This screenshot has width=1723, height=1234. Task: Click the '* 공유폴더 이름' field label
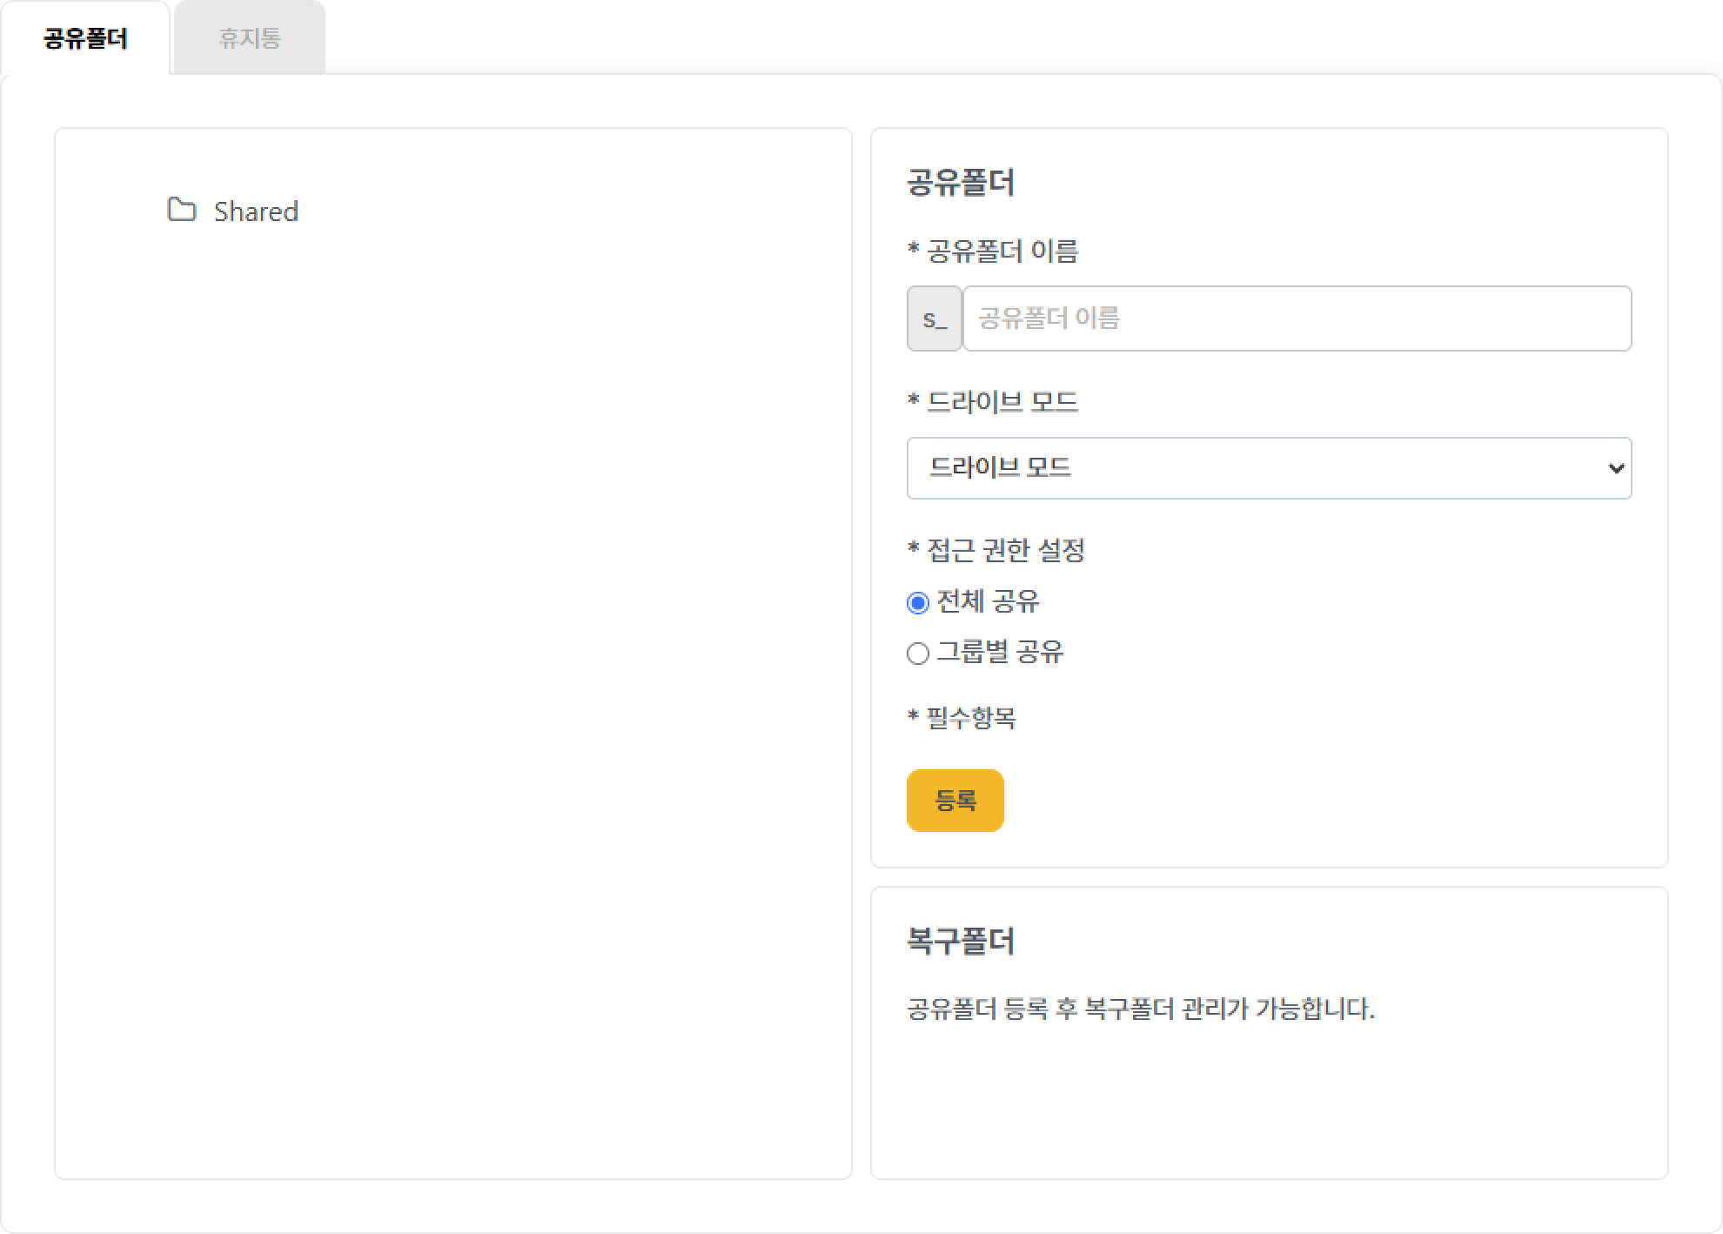[992, 251]
